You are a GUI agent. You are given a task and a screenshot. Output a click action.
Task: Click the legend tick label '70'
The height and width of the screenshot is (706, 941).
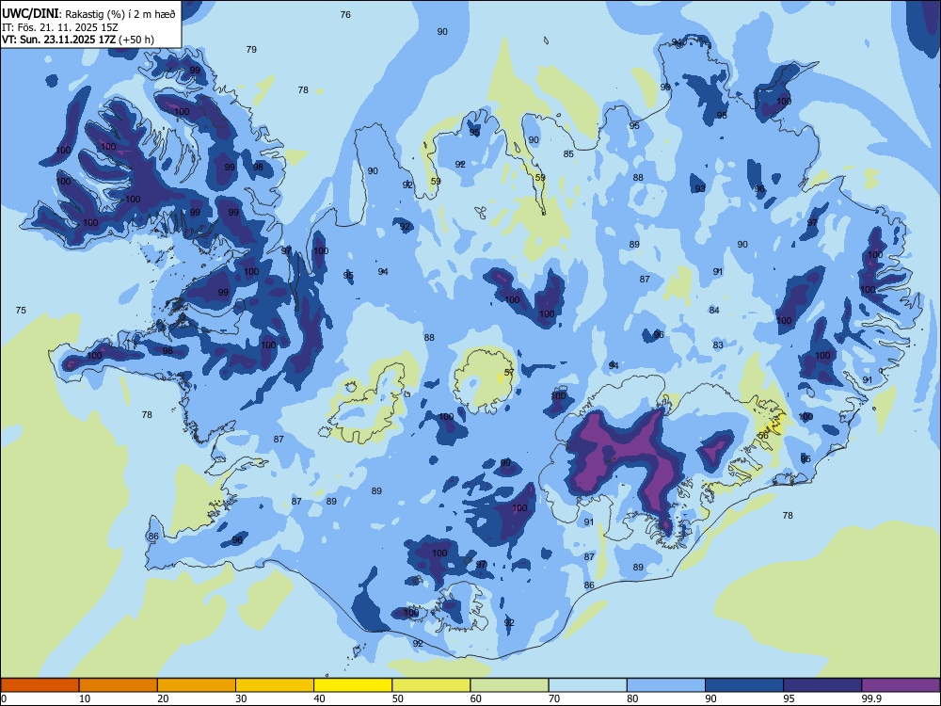point(554,698)
